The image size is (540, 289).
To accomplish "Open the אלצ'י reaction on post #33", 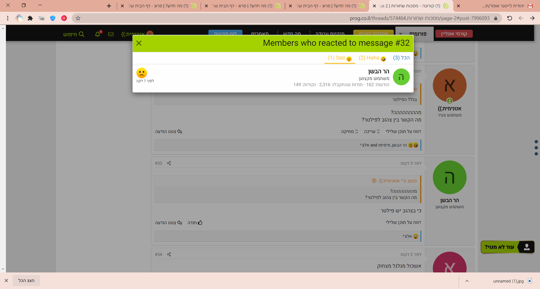I will pyautogui.click(x=407, y=236).
